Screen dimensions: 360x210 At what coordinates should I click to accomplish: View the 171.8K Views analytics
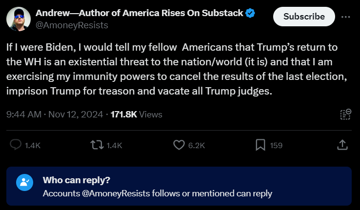(x=137, y=115)
